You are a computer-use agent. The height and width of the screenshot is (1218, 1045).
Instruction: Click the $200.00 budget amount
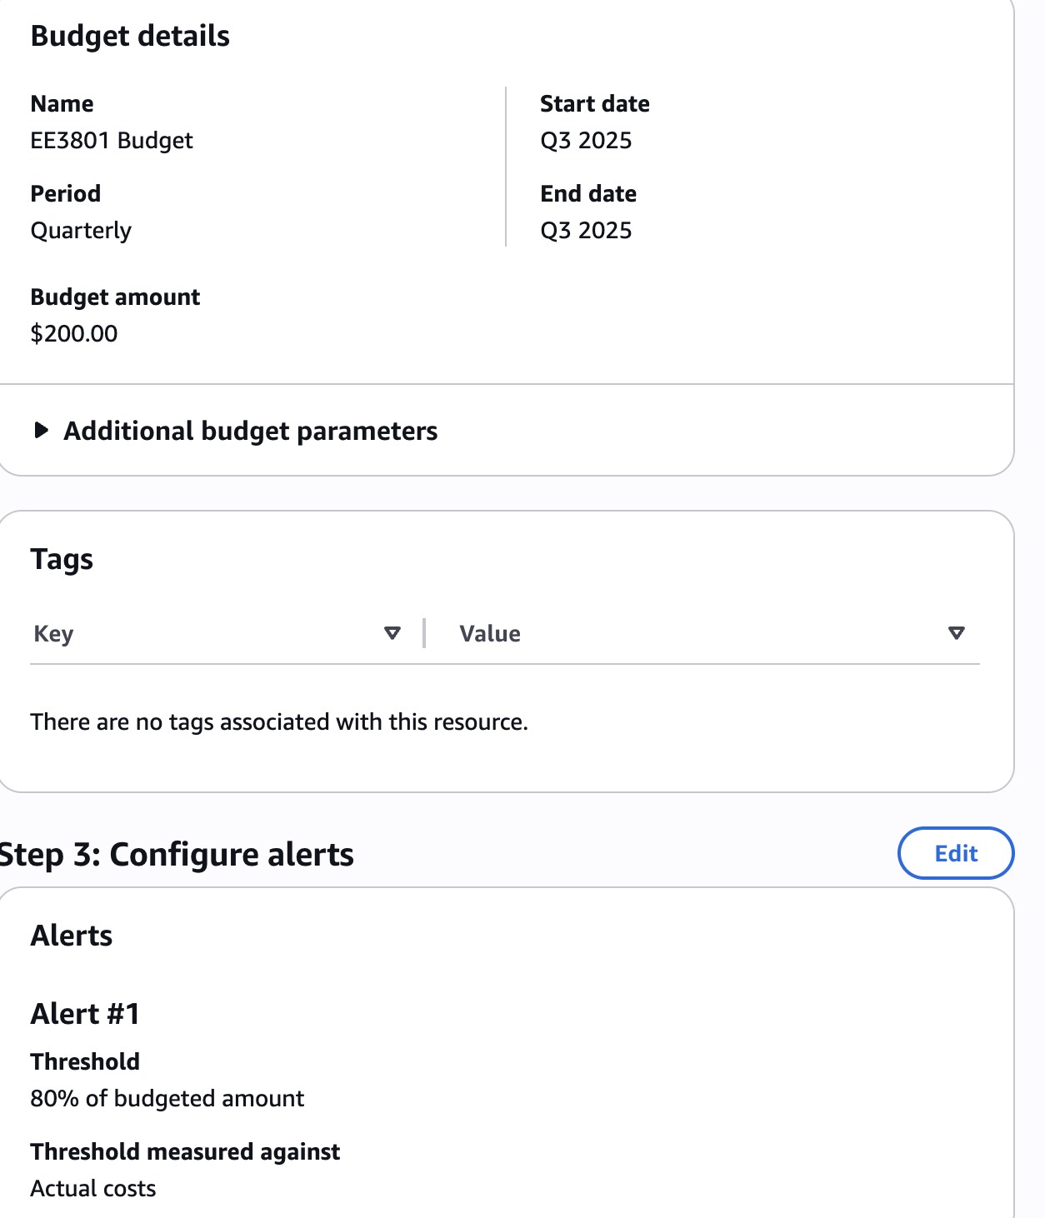click(74, 334)
